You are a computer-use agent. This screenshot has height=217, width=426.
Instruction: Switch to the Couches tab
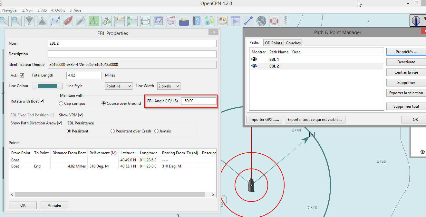pyautogui.click(x=293, y=43)
